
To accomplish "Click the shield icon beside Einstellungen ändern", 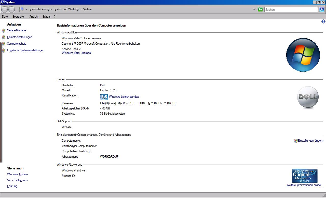I will [296, 141].
